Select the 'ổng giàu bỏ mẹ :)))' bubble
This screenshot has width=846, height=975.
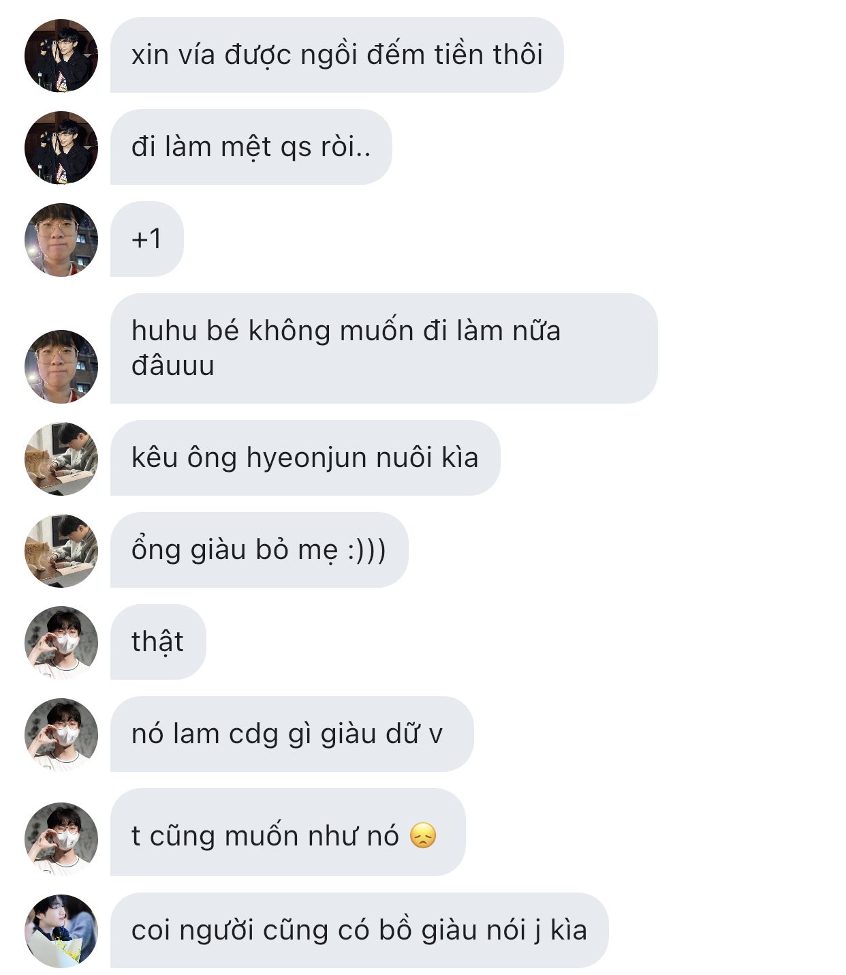pyautogui.click(x=260, y=550)
